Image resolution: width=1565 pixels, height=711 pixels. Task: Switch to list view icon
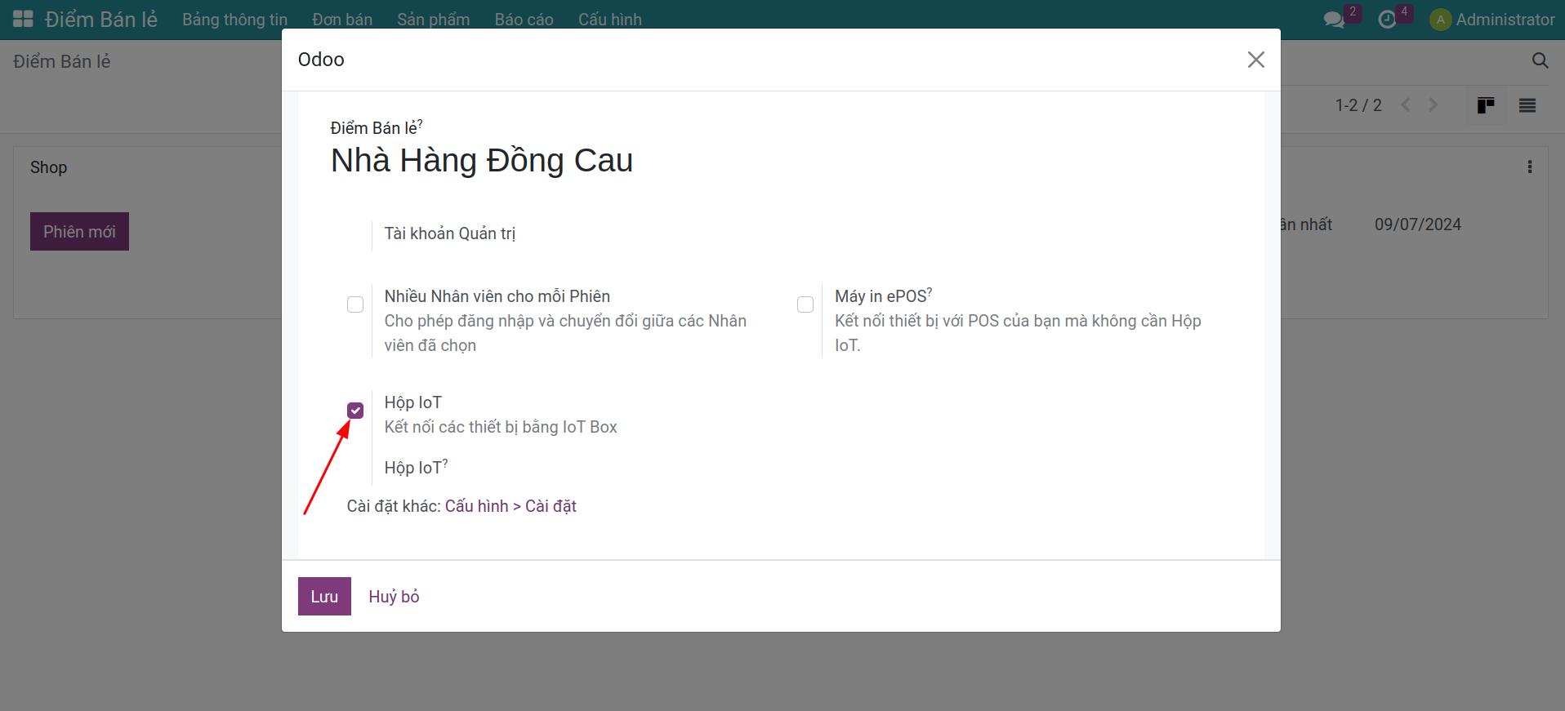click(x=1527, y=105)
